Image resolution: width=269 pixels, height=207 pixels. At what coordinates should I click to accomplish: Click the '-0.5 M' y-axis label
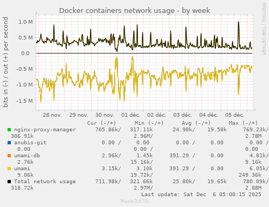pos(24,69)
